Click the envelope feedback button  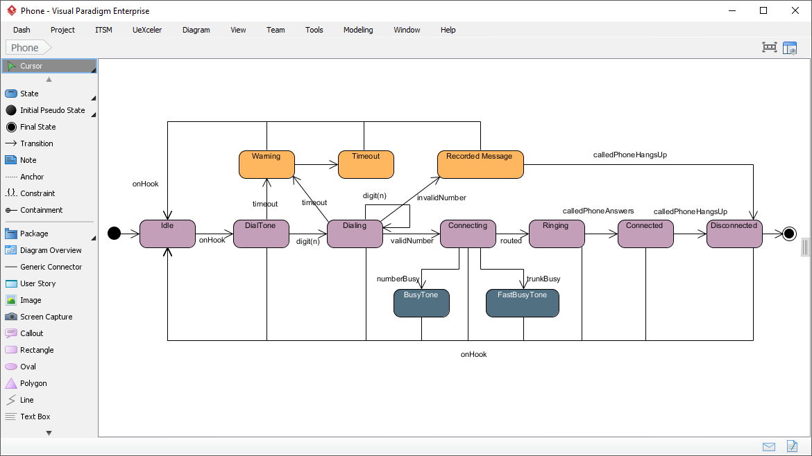[x=768, y=446]
